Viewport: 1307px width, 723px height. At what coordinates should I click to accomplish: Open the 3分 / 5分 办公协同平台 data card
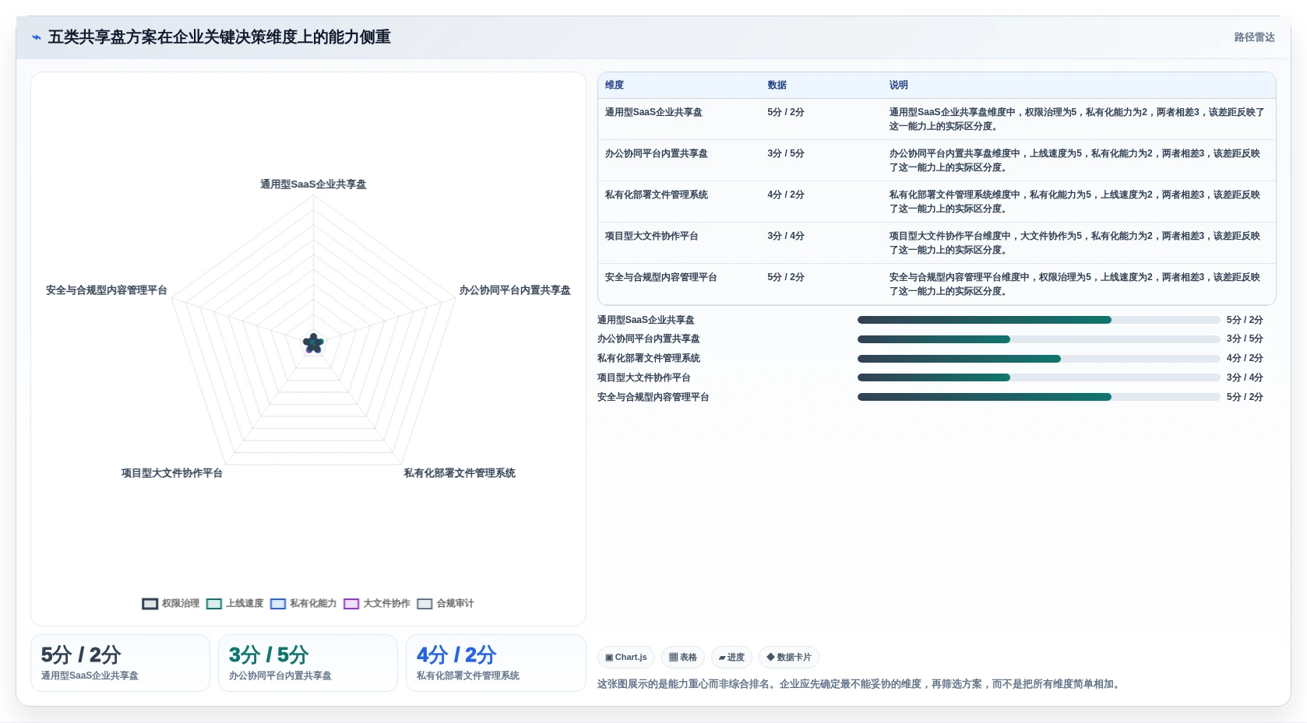(308, 663)
